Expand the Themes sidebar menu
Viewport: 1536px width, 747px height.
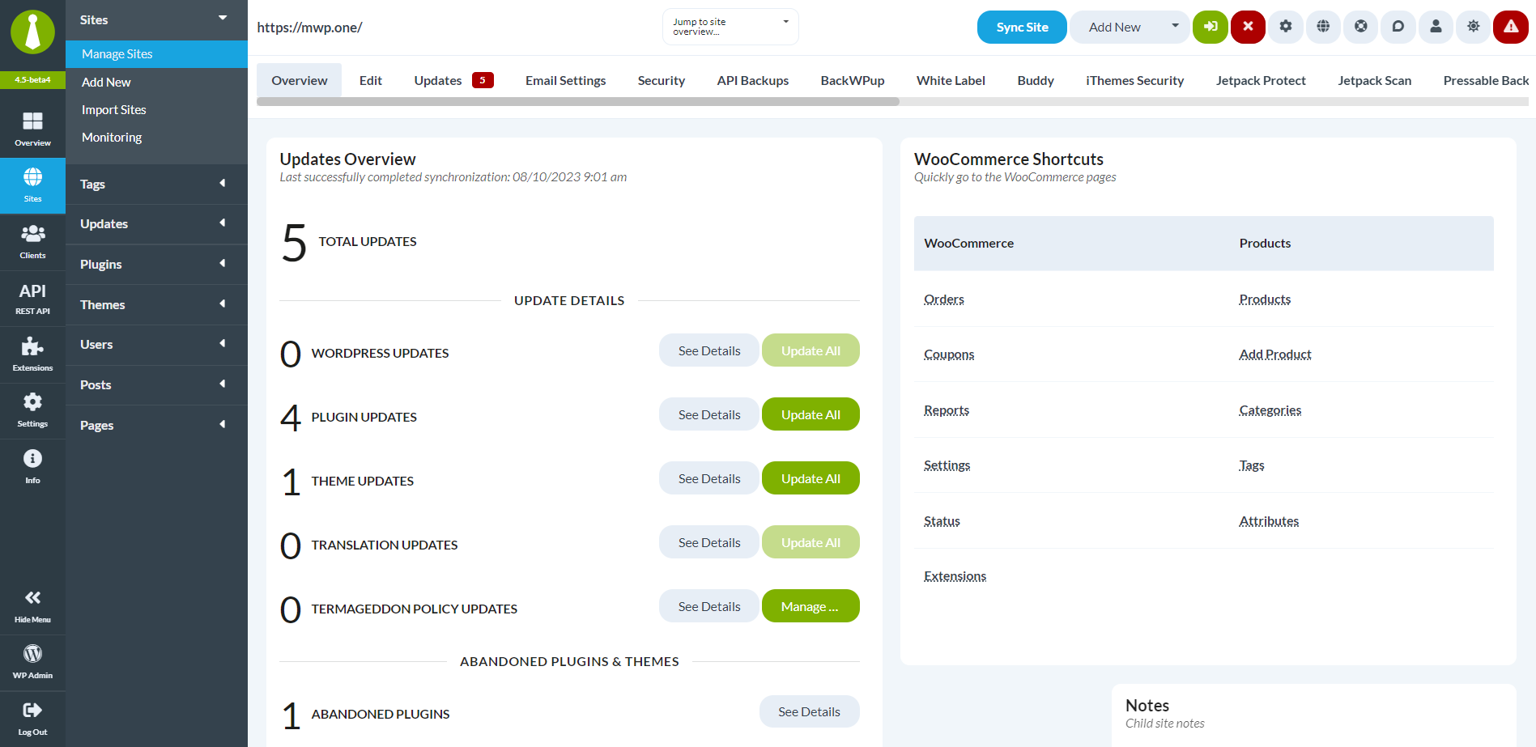click(x=156, y=304)
